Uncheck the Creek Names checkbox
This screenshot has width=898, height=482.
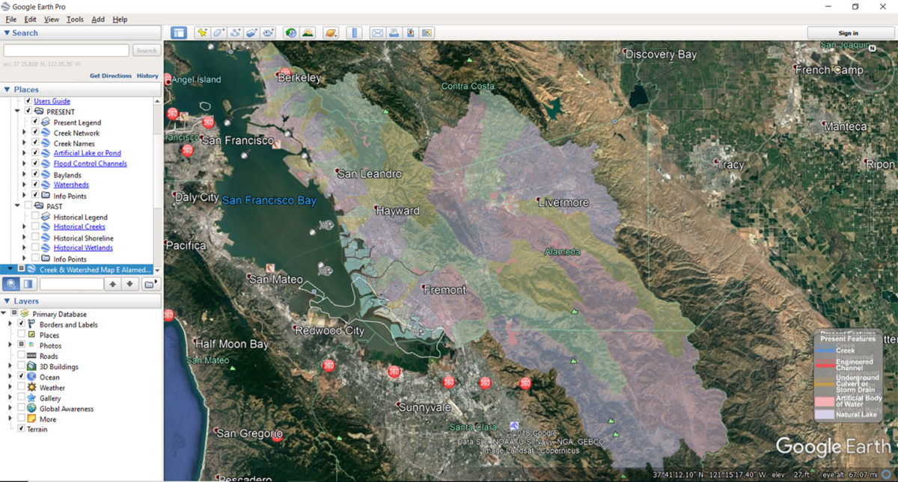pyautogui.click(x=34, y=143)
